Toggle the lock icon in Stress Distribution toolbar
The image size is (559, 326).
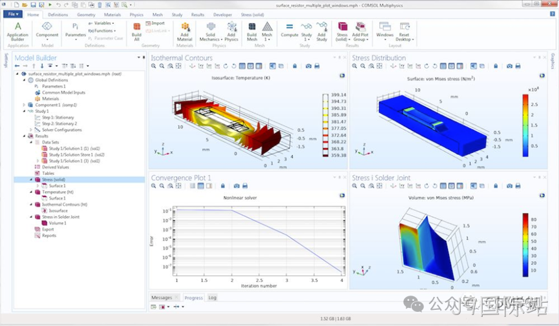click(x=496, y=66)
